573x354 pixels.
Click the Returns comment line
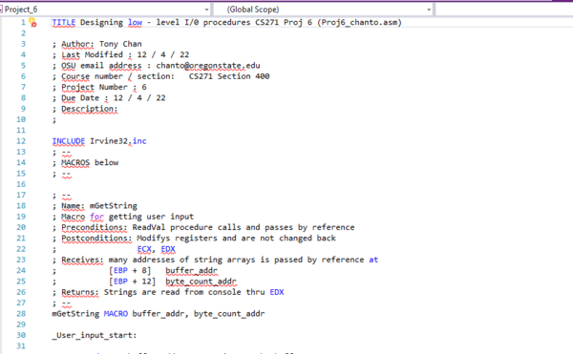click(x=168, y=292)
